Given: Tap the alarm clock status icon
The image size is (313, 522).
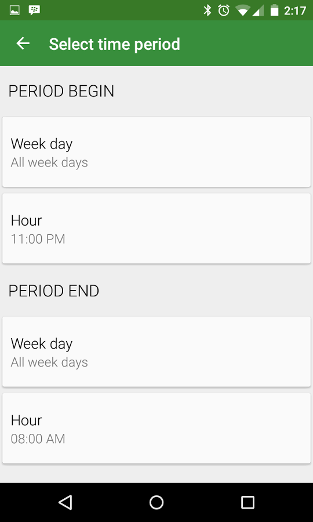Looking at the screenshot, I should click(224, 10).
